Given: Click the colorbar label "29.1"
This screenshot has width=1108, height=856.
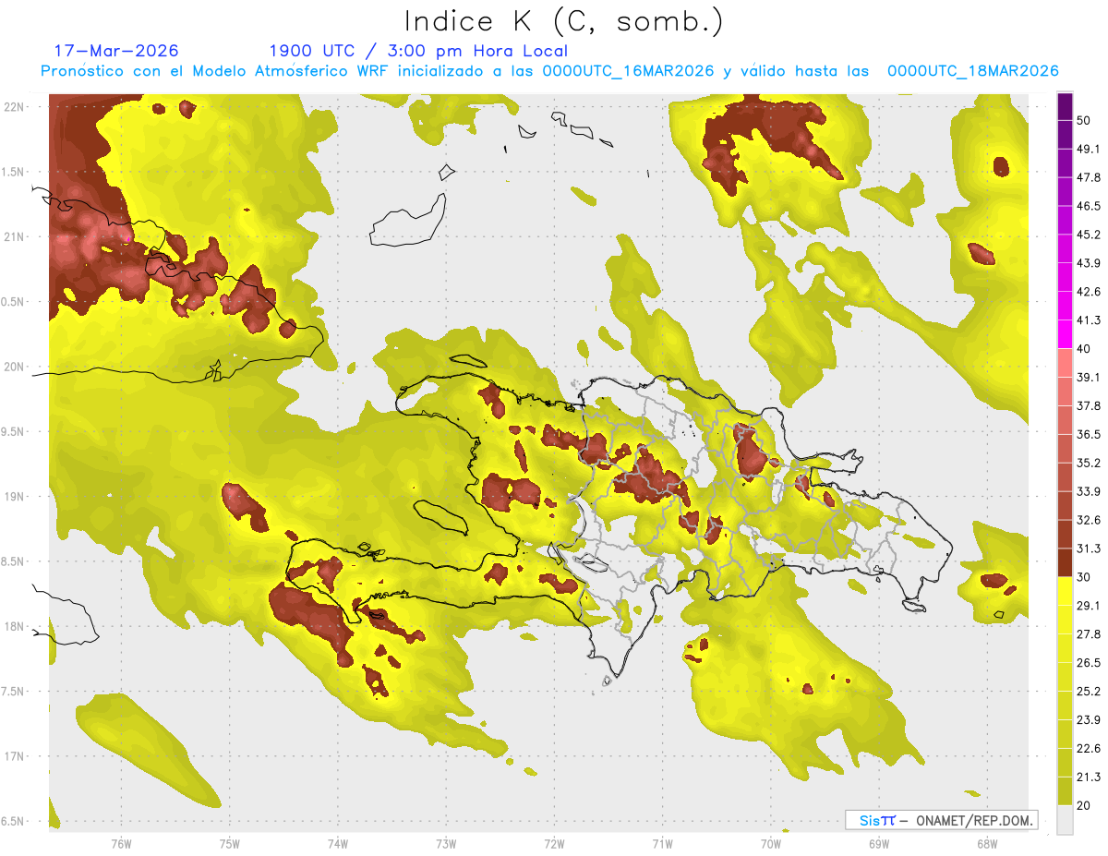Looking at the screenshot, I should tap(1089, 606).
